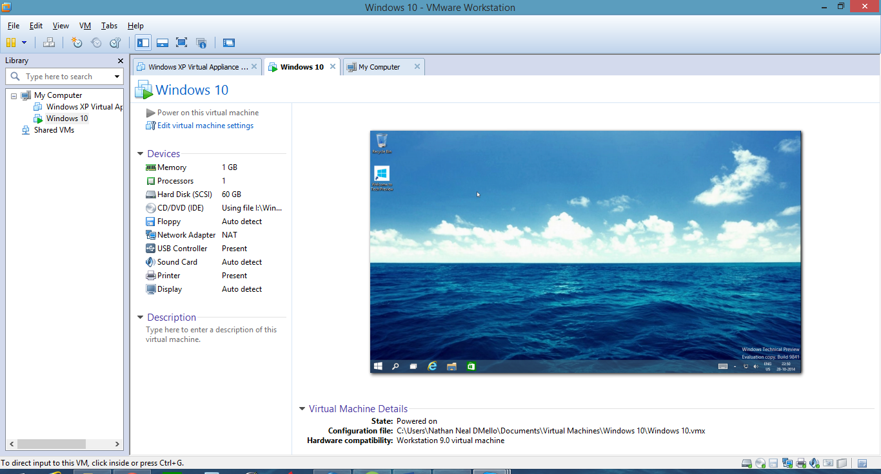Open the Help menu
The width and height of the screenshot is (881, 474).
pos(135,26)
